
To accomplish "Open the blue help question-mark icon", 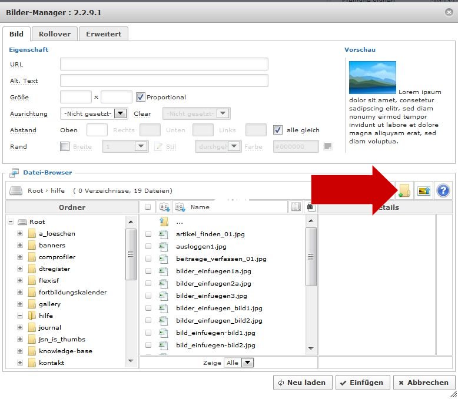I will [x=443, y=190].
